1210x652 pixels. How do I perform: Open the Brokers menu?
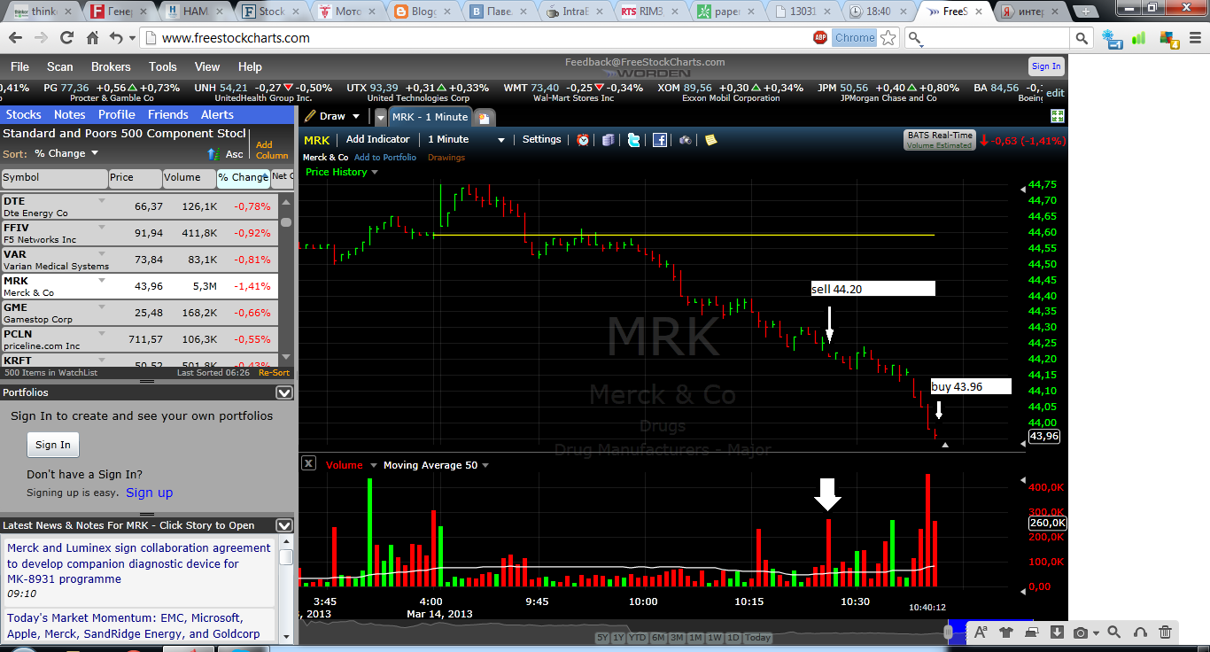111,66
